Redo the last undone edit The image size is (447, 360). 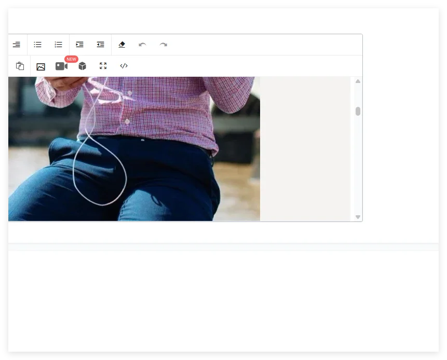tap(164, 45)
